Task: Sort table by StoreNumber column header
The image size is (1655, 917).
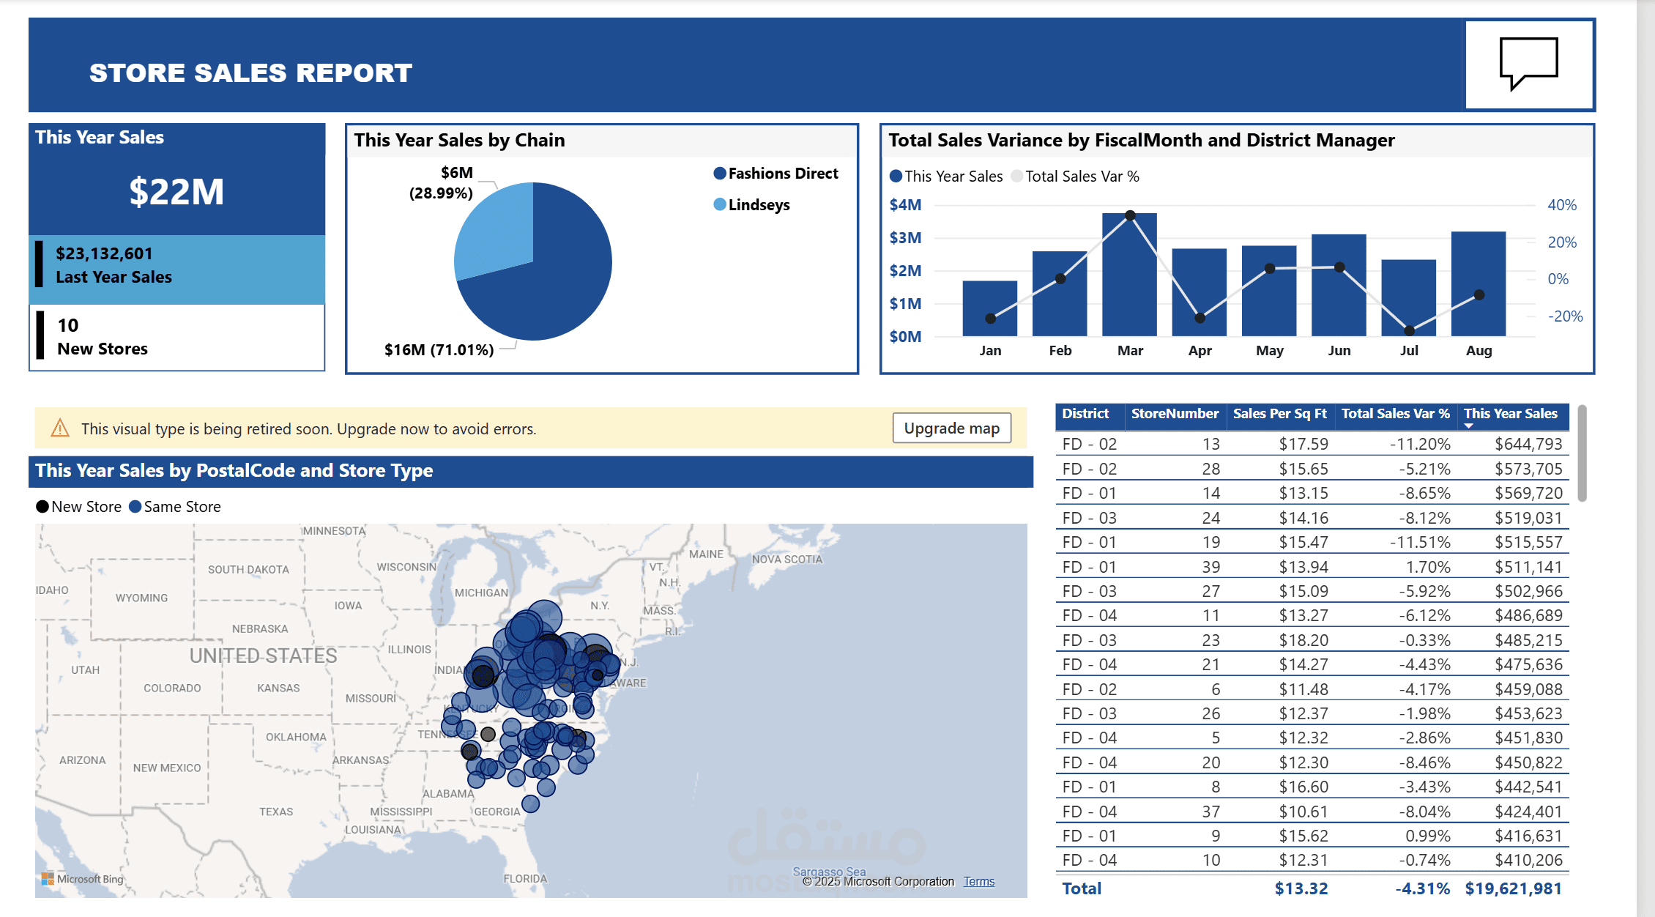Action: click(x=1174, y=414)
